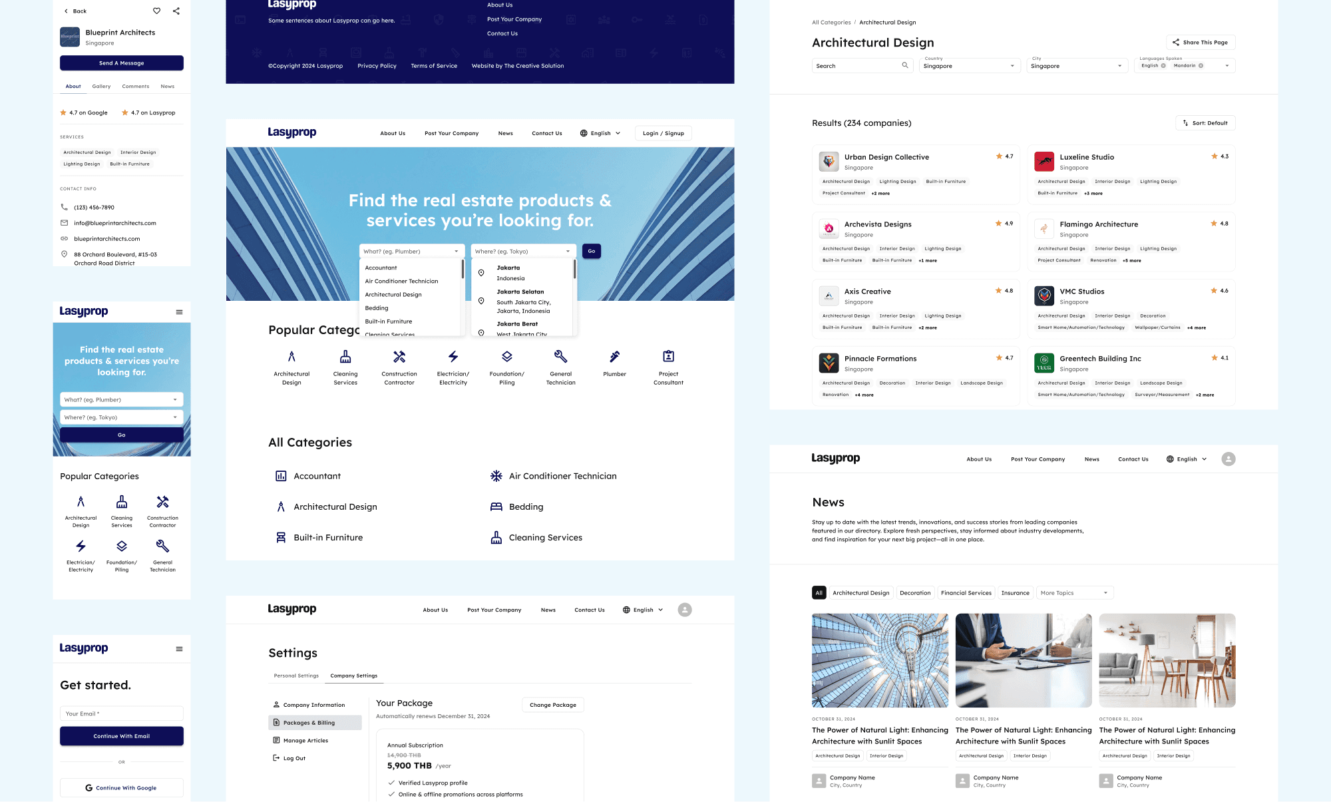This screenshot has height=802, width=1331.
Task: Click the Your Email input field
Action: click(122, 713)
